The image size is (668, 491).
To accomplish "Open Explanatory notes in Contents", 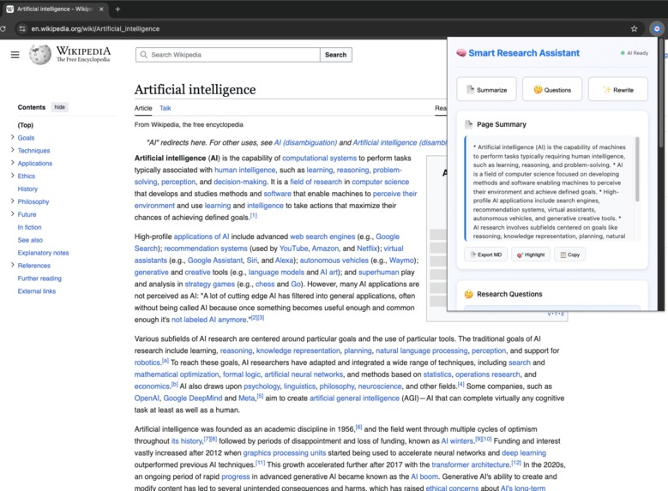I will tap(43, 253).
